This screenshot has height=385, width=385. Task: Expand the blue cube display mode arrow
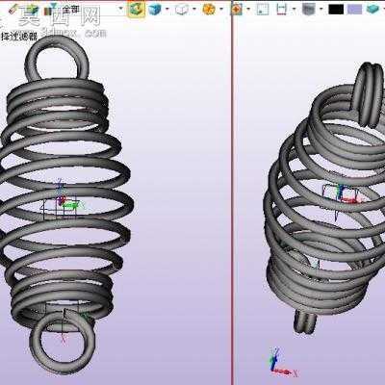167,9
